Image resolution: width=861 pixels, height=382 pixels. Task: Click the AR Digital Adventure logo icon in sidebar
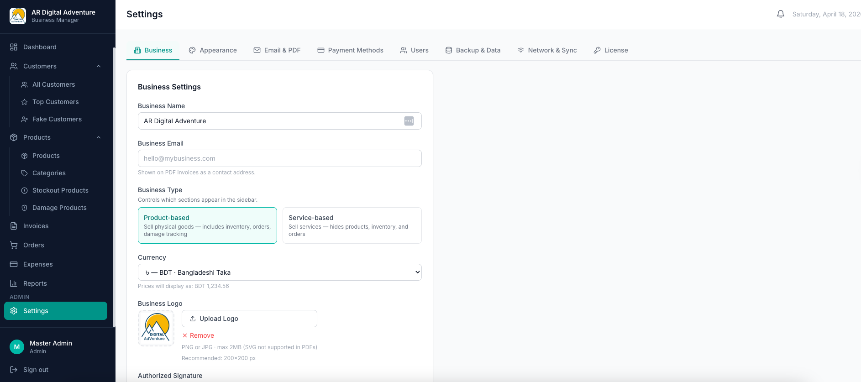pyautogui.click(x=18, y=16)
